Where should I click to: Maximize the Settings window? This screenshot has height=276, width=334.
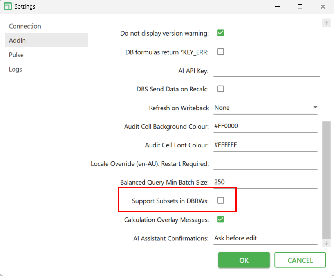[x=300, y=7]
